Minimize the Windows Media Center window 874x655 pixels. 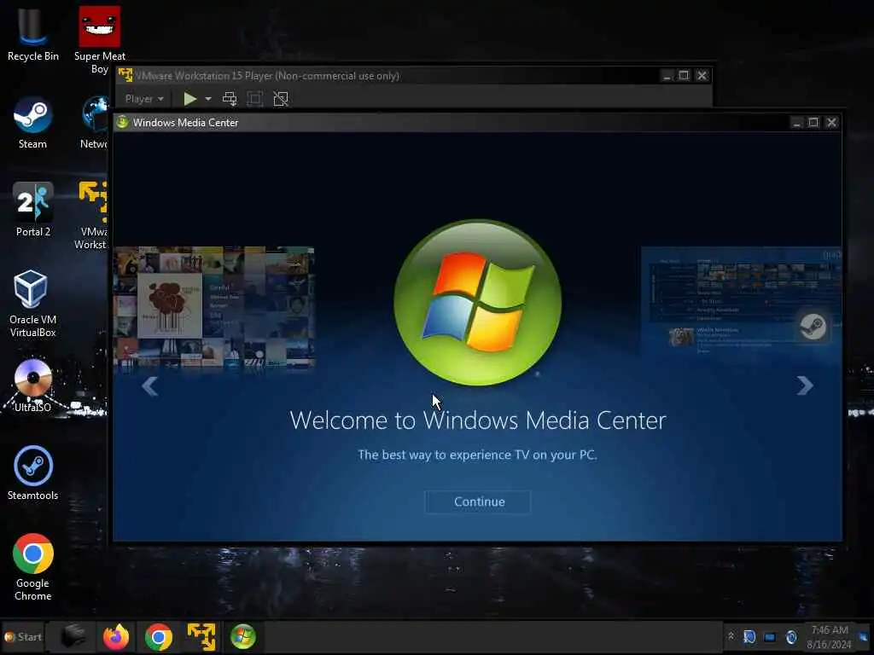click(796, 123)
